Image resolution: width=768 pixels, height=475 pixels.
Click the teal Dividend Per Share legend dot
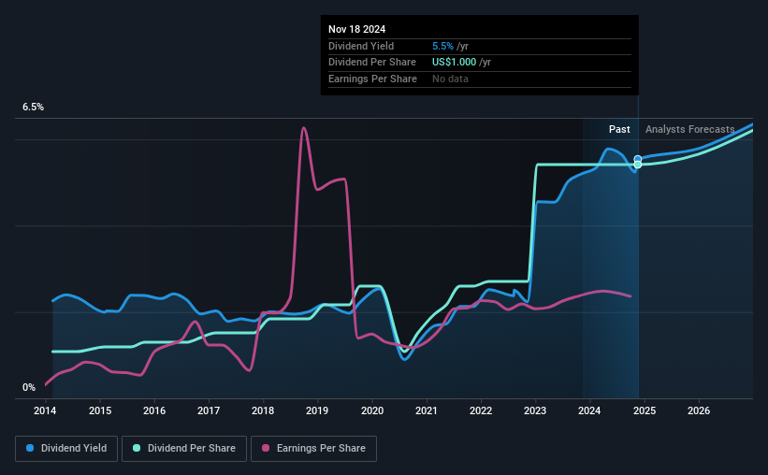[x=137, y=448]
